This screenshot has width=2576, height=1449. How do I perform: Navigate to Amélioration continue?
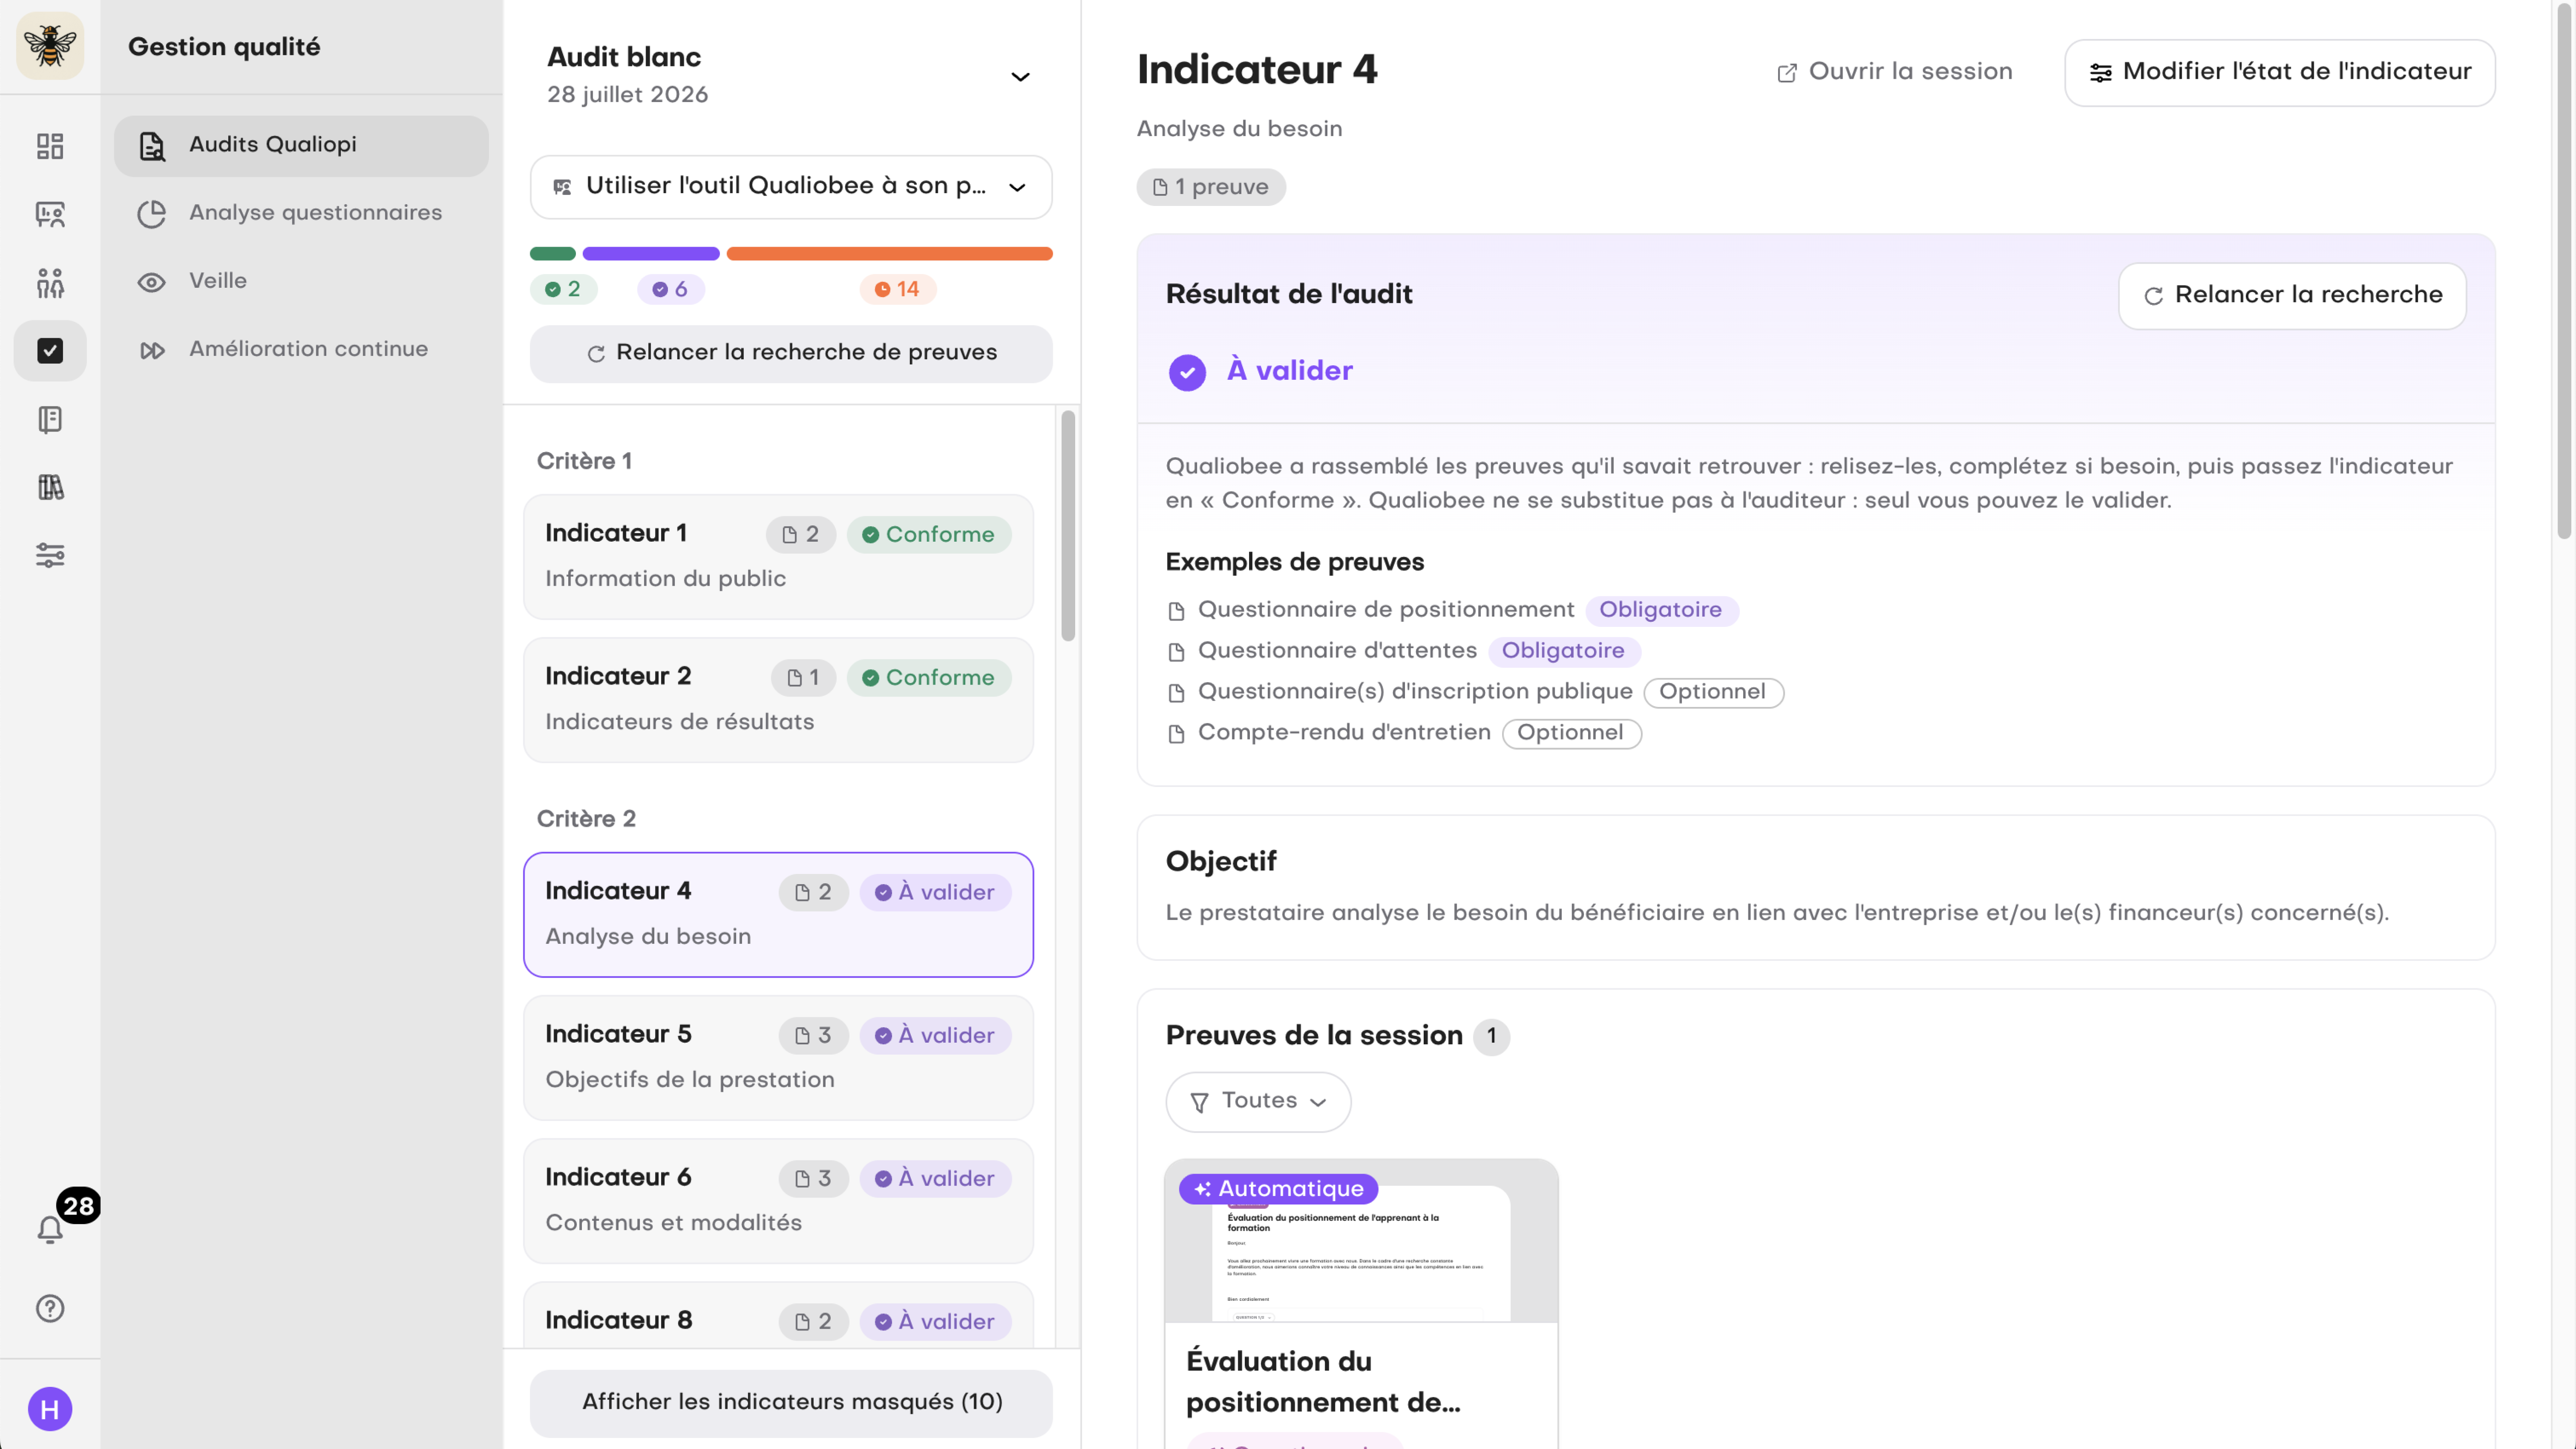pos(301,349)
